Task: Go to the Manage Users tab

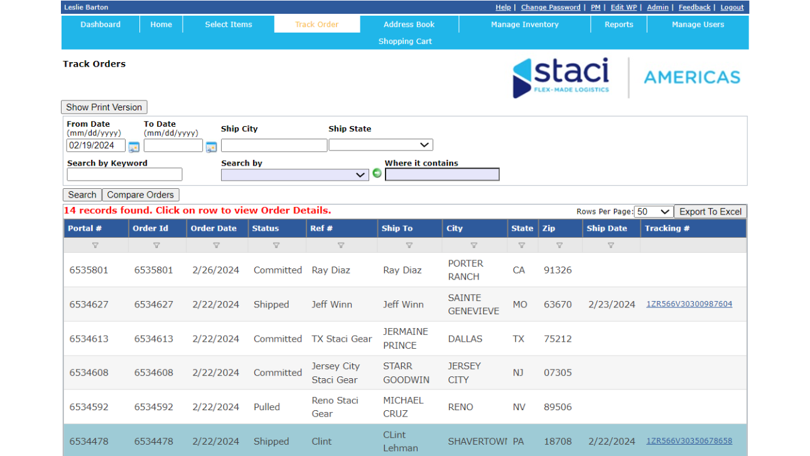Action: pyautogui.click(x=698, y=24)
